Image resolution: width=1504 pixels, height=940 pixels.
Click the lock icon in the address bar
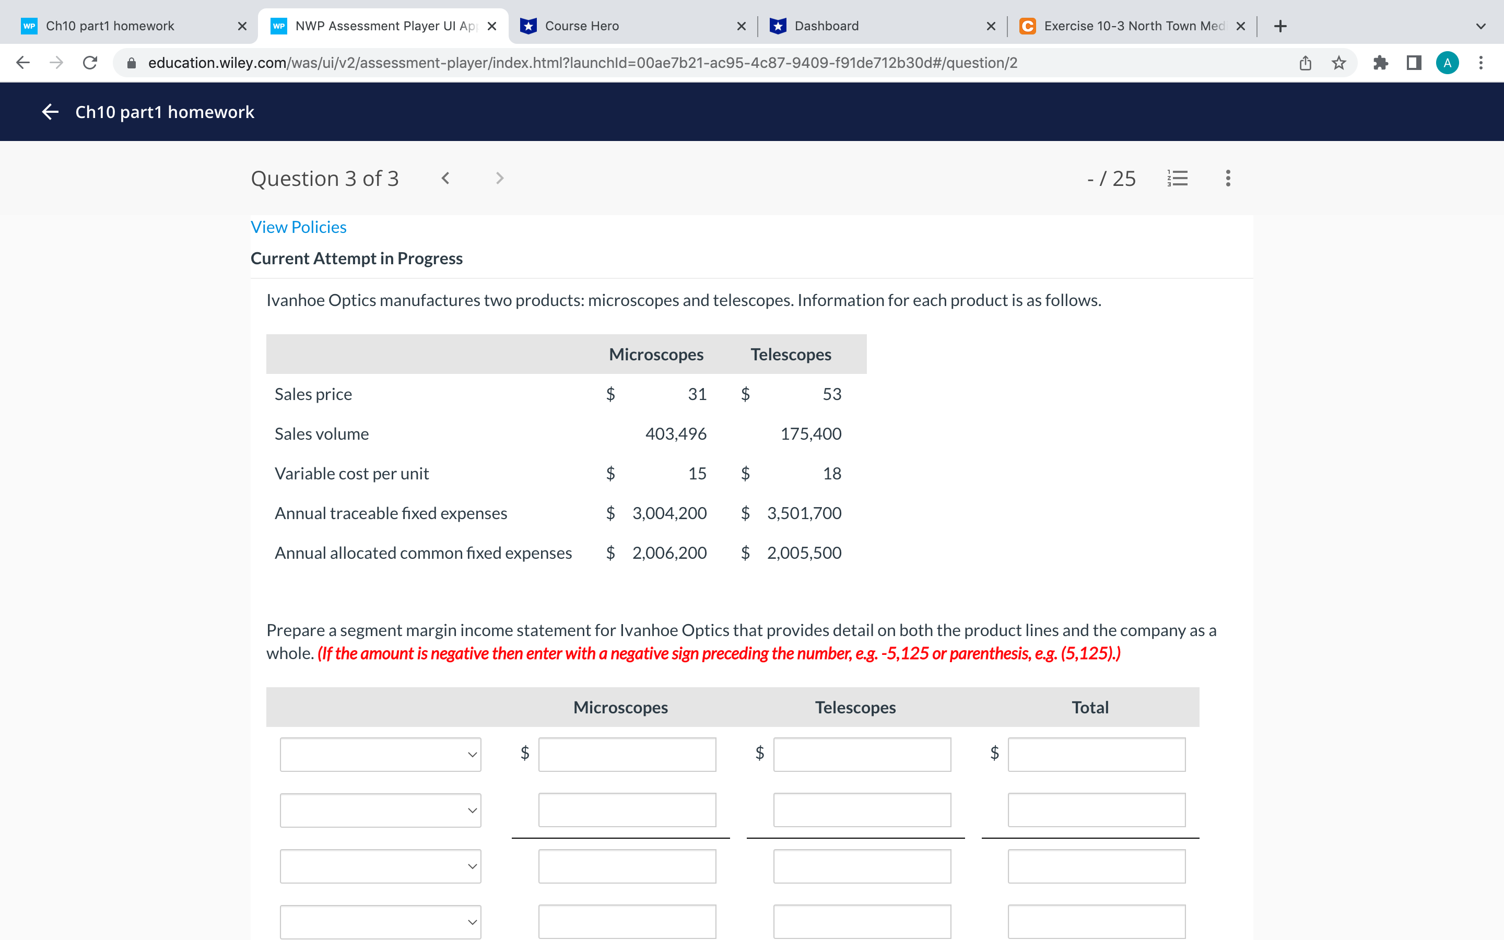pos(131,62)
